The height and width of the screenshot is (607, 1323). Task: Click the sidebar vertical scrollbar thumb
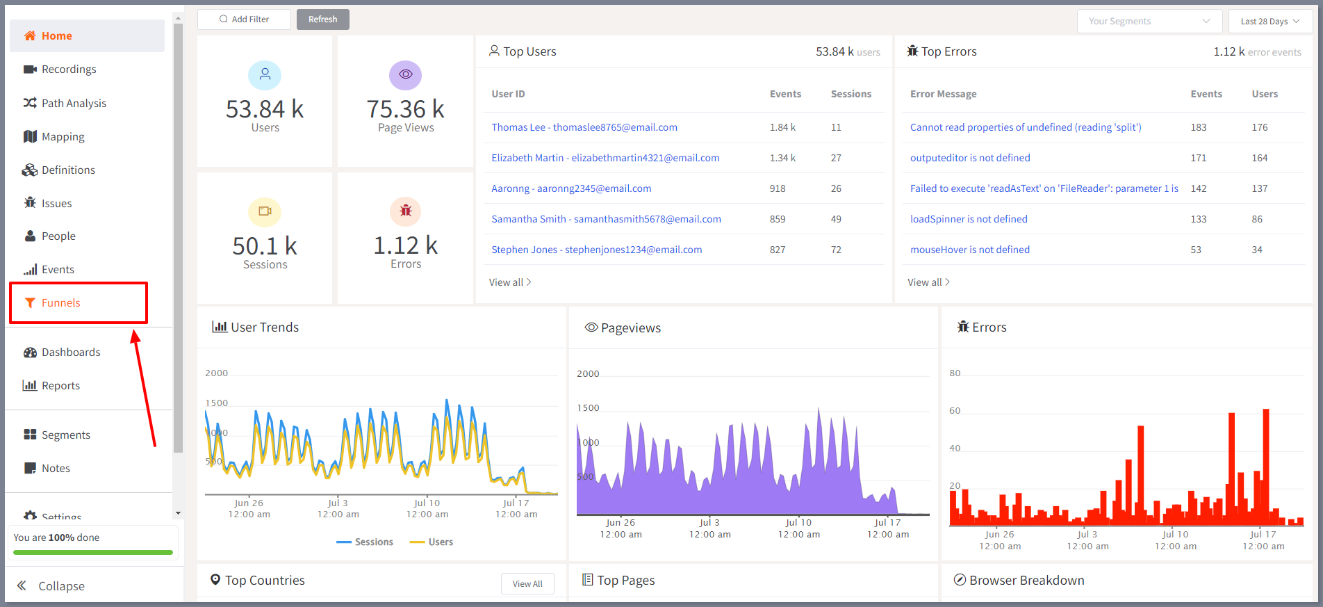178,238
